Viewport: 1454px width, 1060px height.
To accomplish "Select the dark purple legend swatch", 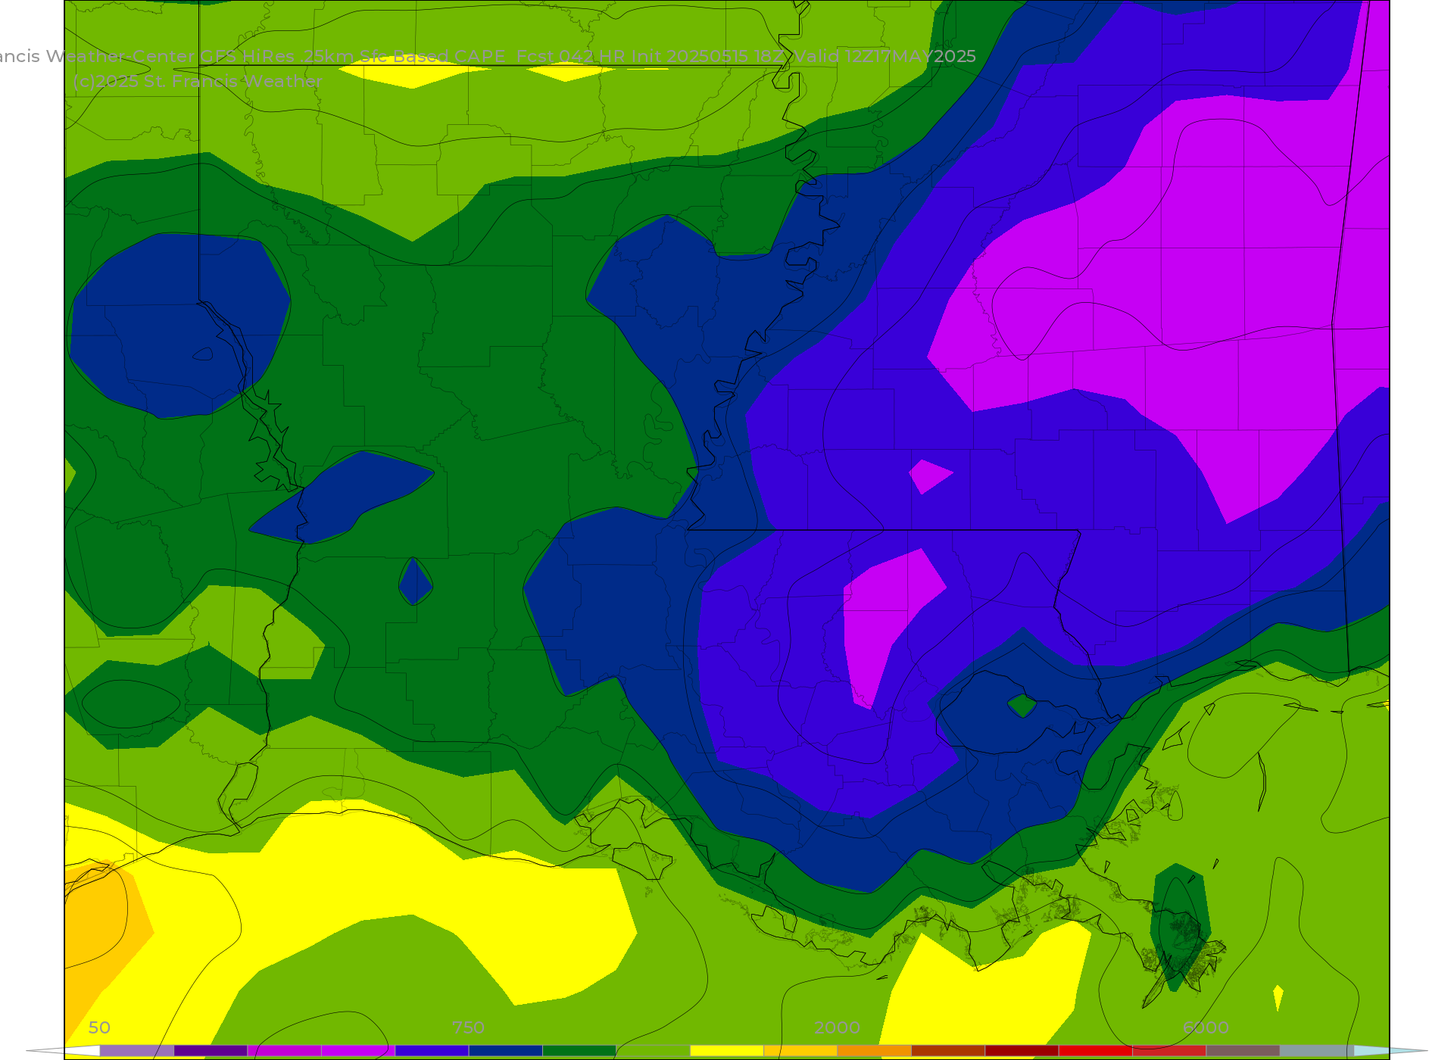I will (211, 1051).
